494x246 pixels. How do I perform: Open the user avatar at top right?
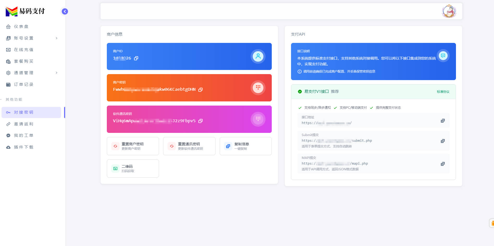(449, 11)
